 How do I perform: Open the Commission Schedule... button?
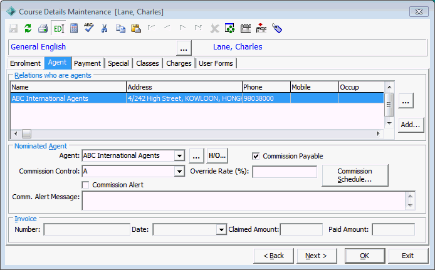pyautogui.click(x=355, y=175)
